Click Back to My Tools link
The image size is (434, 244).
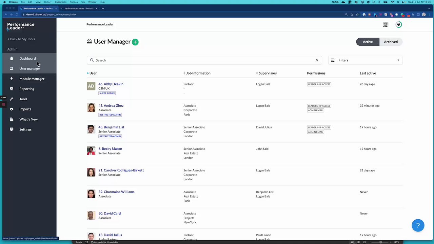(21, 39)
